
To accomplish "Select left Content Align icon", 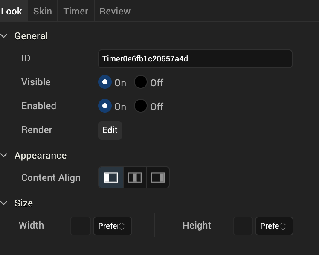I will (x=111, y=177).
